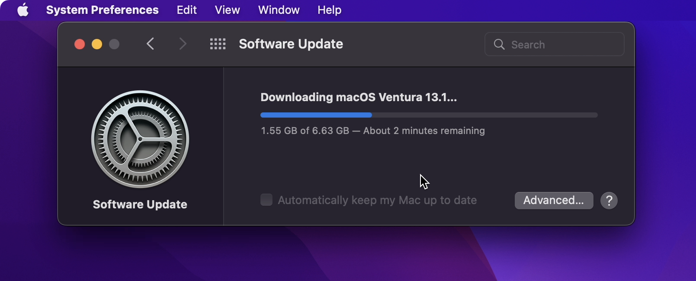
Task: Open the Edit menu
Action: 186,10
